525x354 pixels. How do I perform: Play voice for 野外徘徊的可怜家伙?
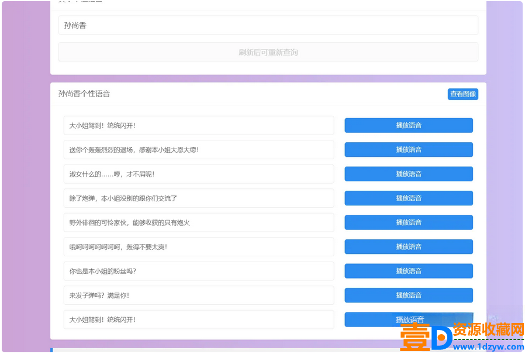pos(409,222)
